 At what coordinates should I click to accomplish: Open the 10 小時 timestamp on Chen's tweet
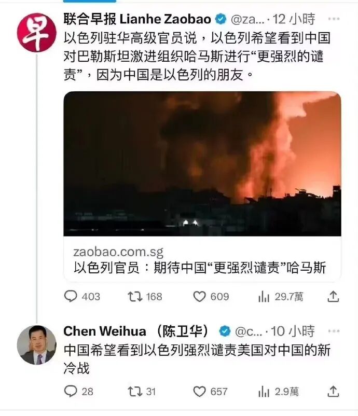(x=293, y=331)
